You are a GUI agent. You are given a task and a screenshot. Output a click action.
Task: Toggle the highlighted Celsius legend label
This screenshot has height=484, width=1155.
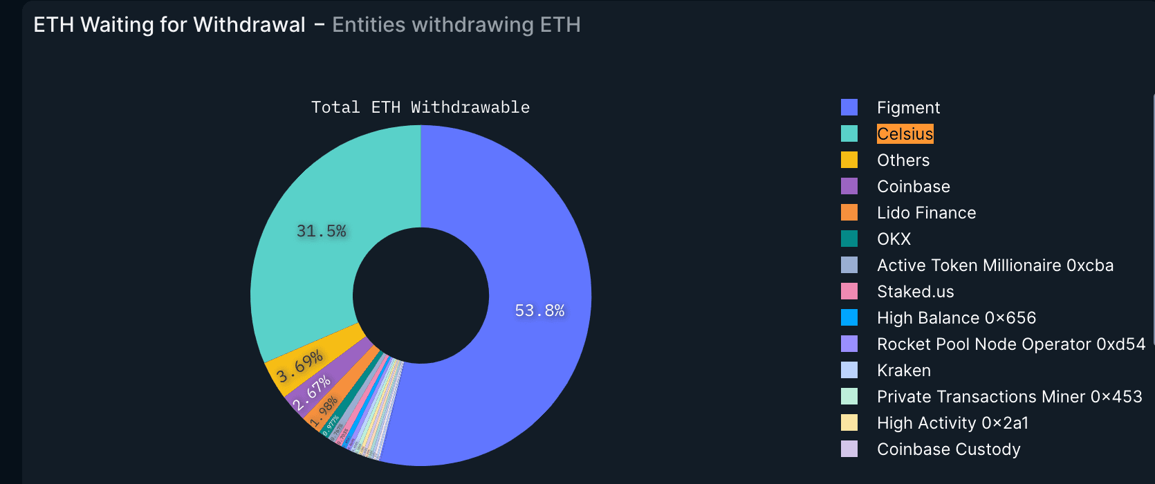click(x=905, y=133)
